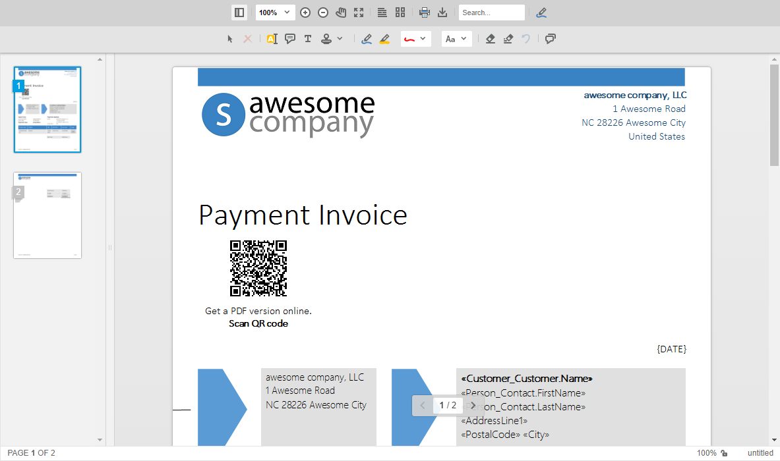Click the sidebar splitter handle
Screen dimensions: 780x461
[110, 248]
